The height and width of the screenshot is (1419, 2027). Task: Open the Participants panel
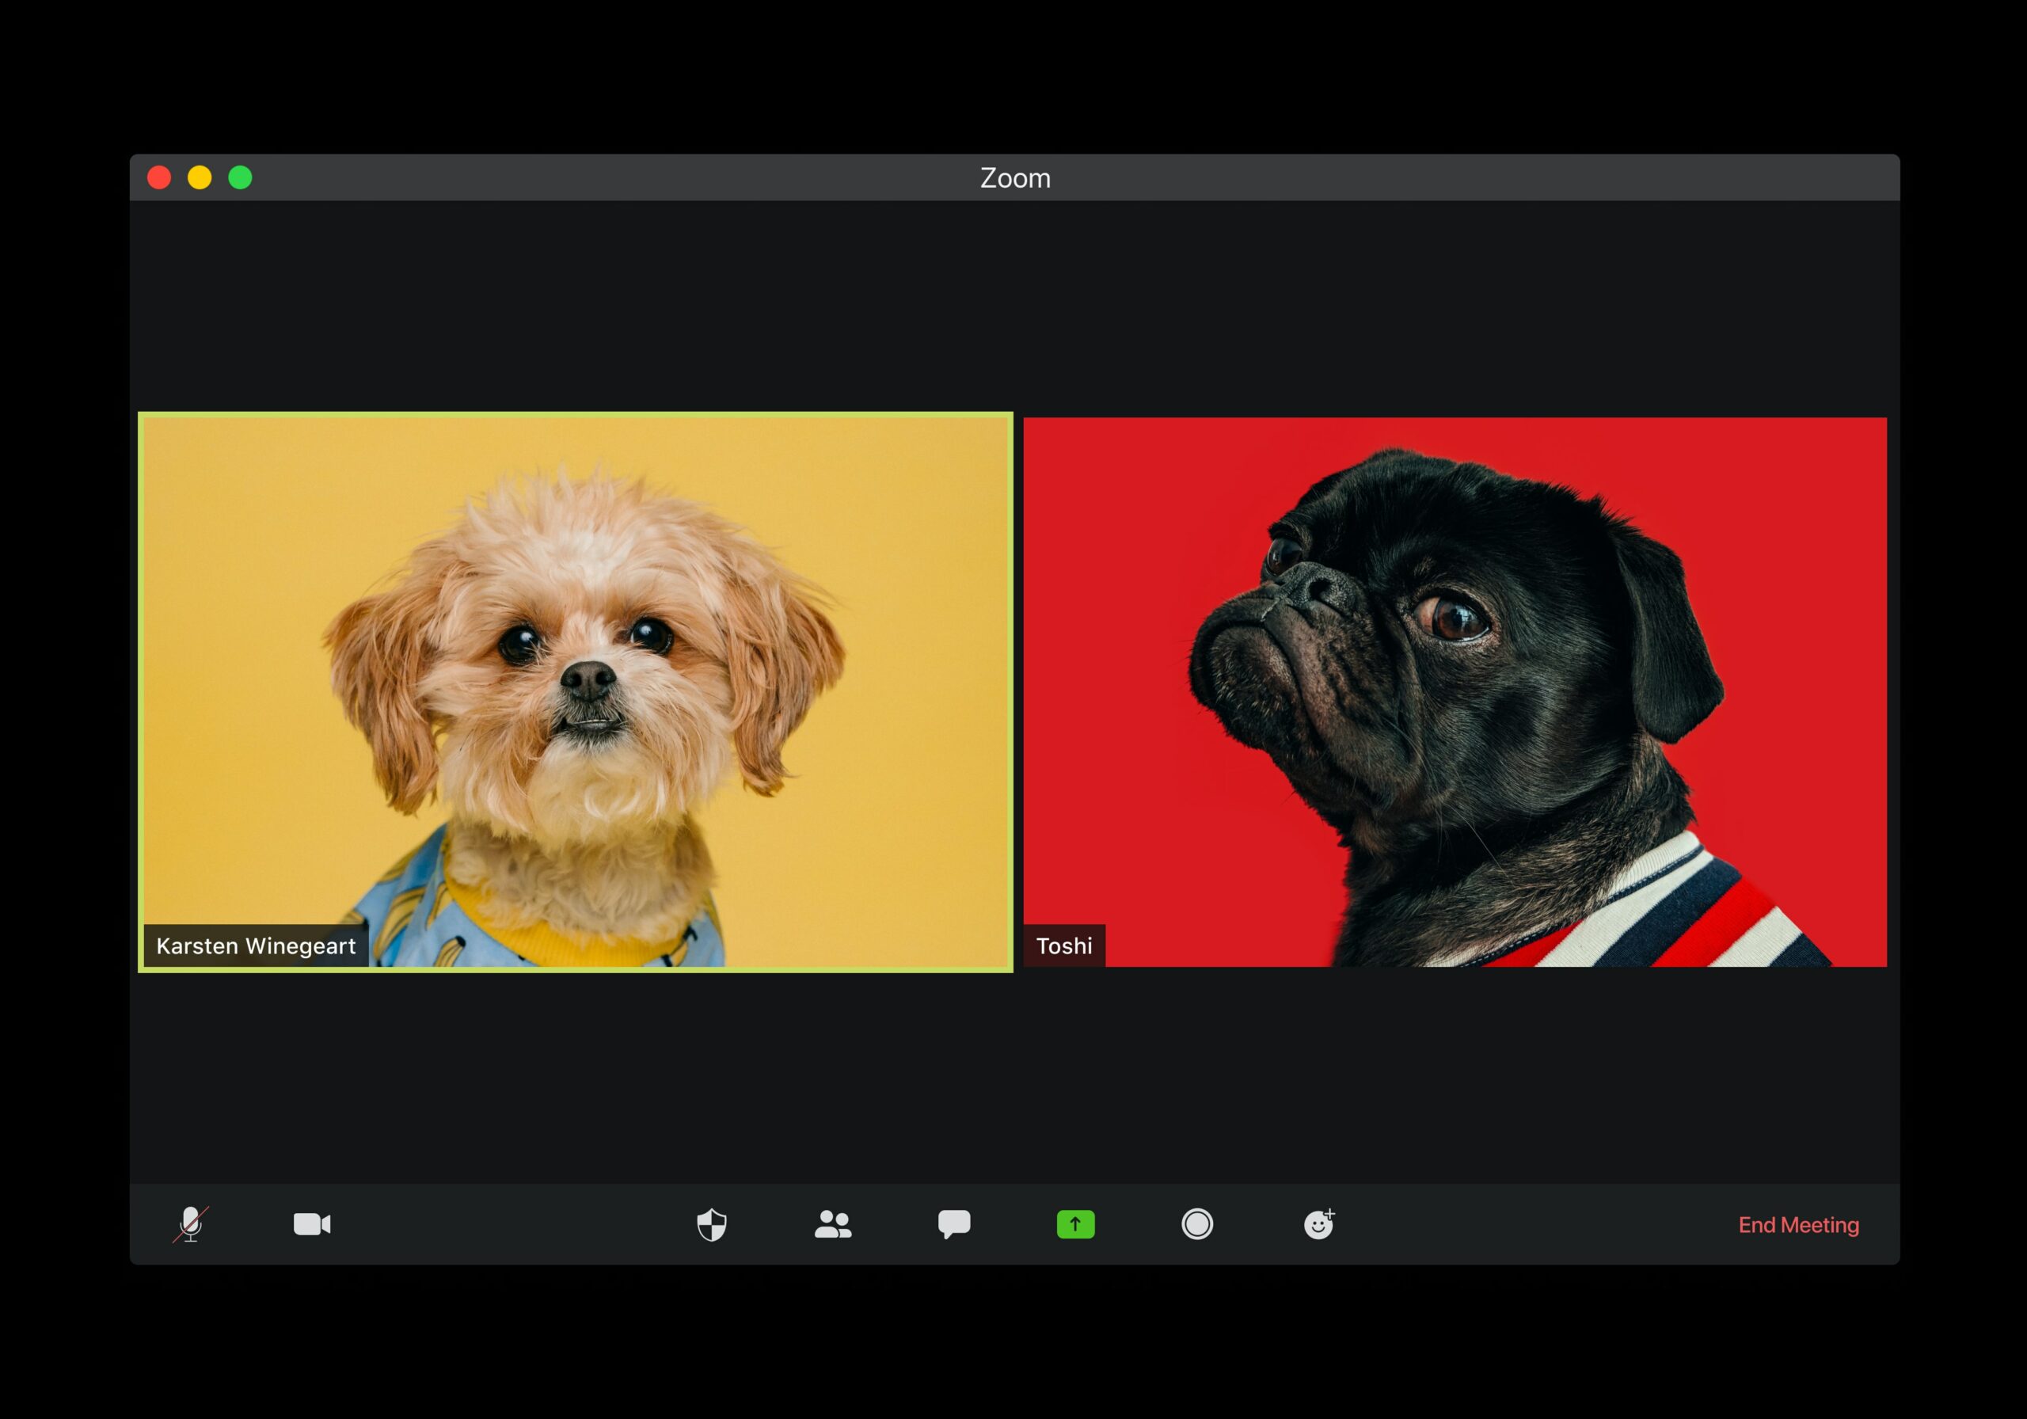[831, 1225]
